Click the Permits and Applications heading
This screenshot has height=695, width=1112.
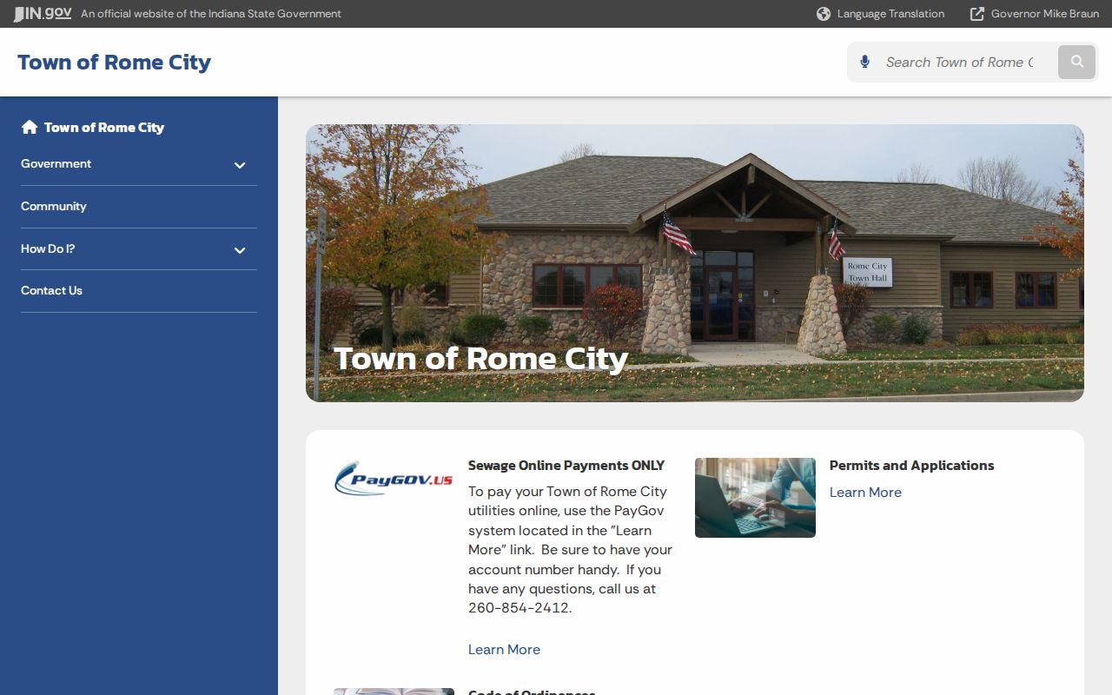[912, 466]
